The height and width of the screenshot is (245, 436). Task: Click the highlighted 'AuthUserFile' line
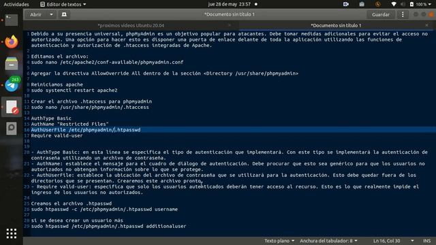click(x=86, y=130)
